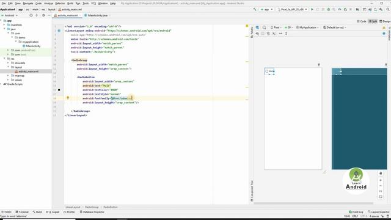The width and height of the screenshot is (391, 220).
Task: Open the app run configuration dropdown
Action: point(266,10)
